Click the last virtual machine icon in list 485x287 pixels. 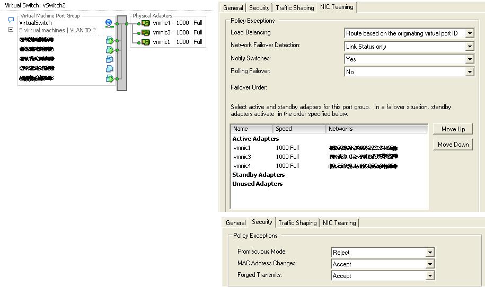pos(109,78)
